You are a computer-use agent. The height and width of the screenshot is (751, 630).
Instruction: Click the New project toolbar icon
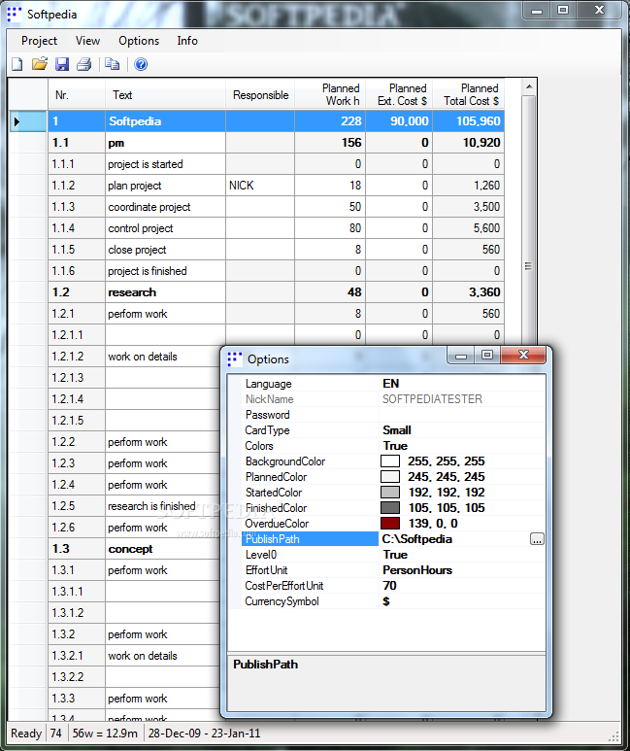click(17, 64)
